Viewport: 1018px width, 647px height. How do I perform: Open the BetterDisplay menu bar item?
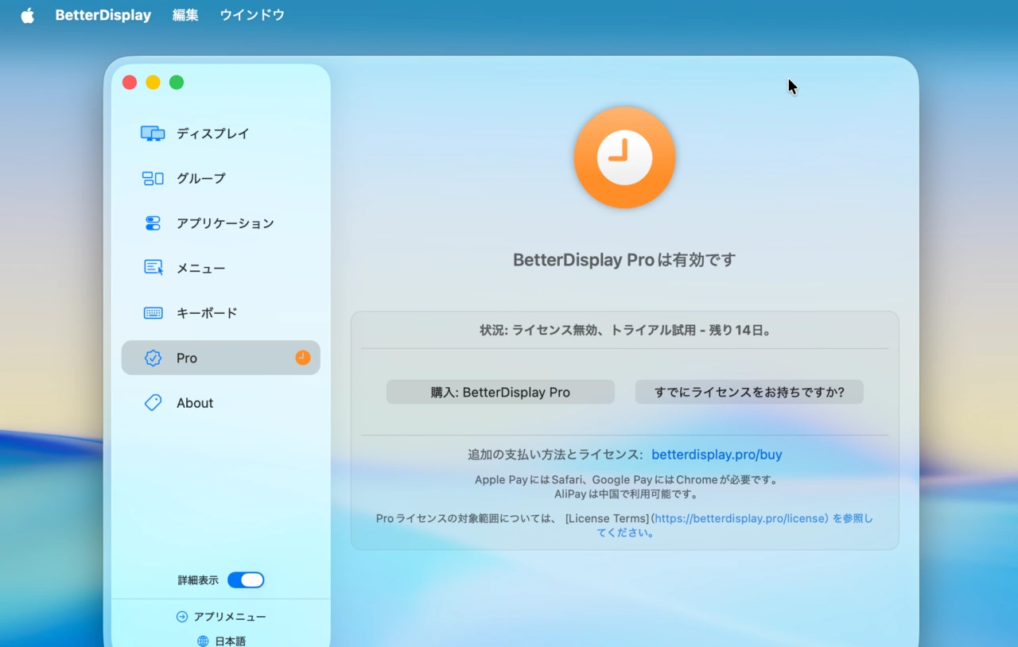click(103, 15)
